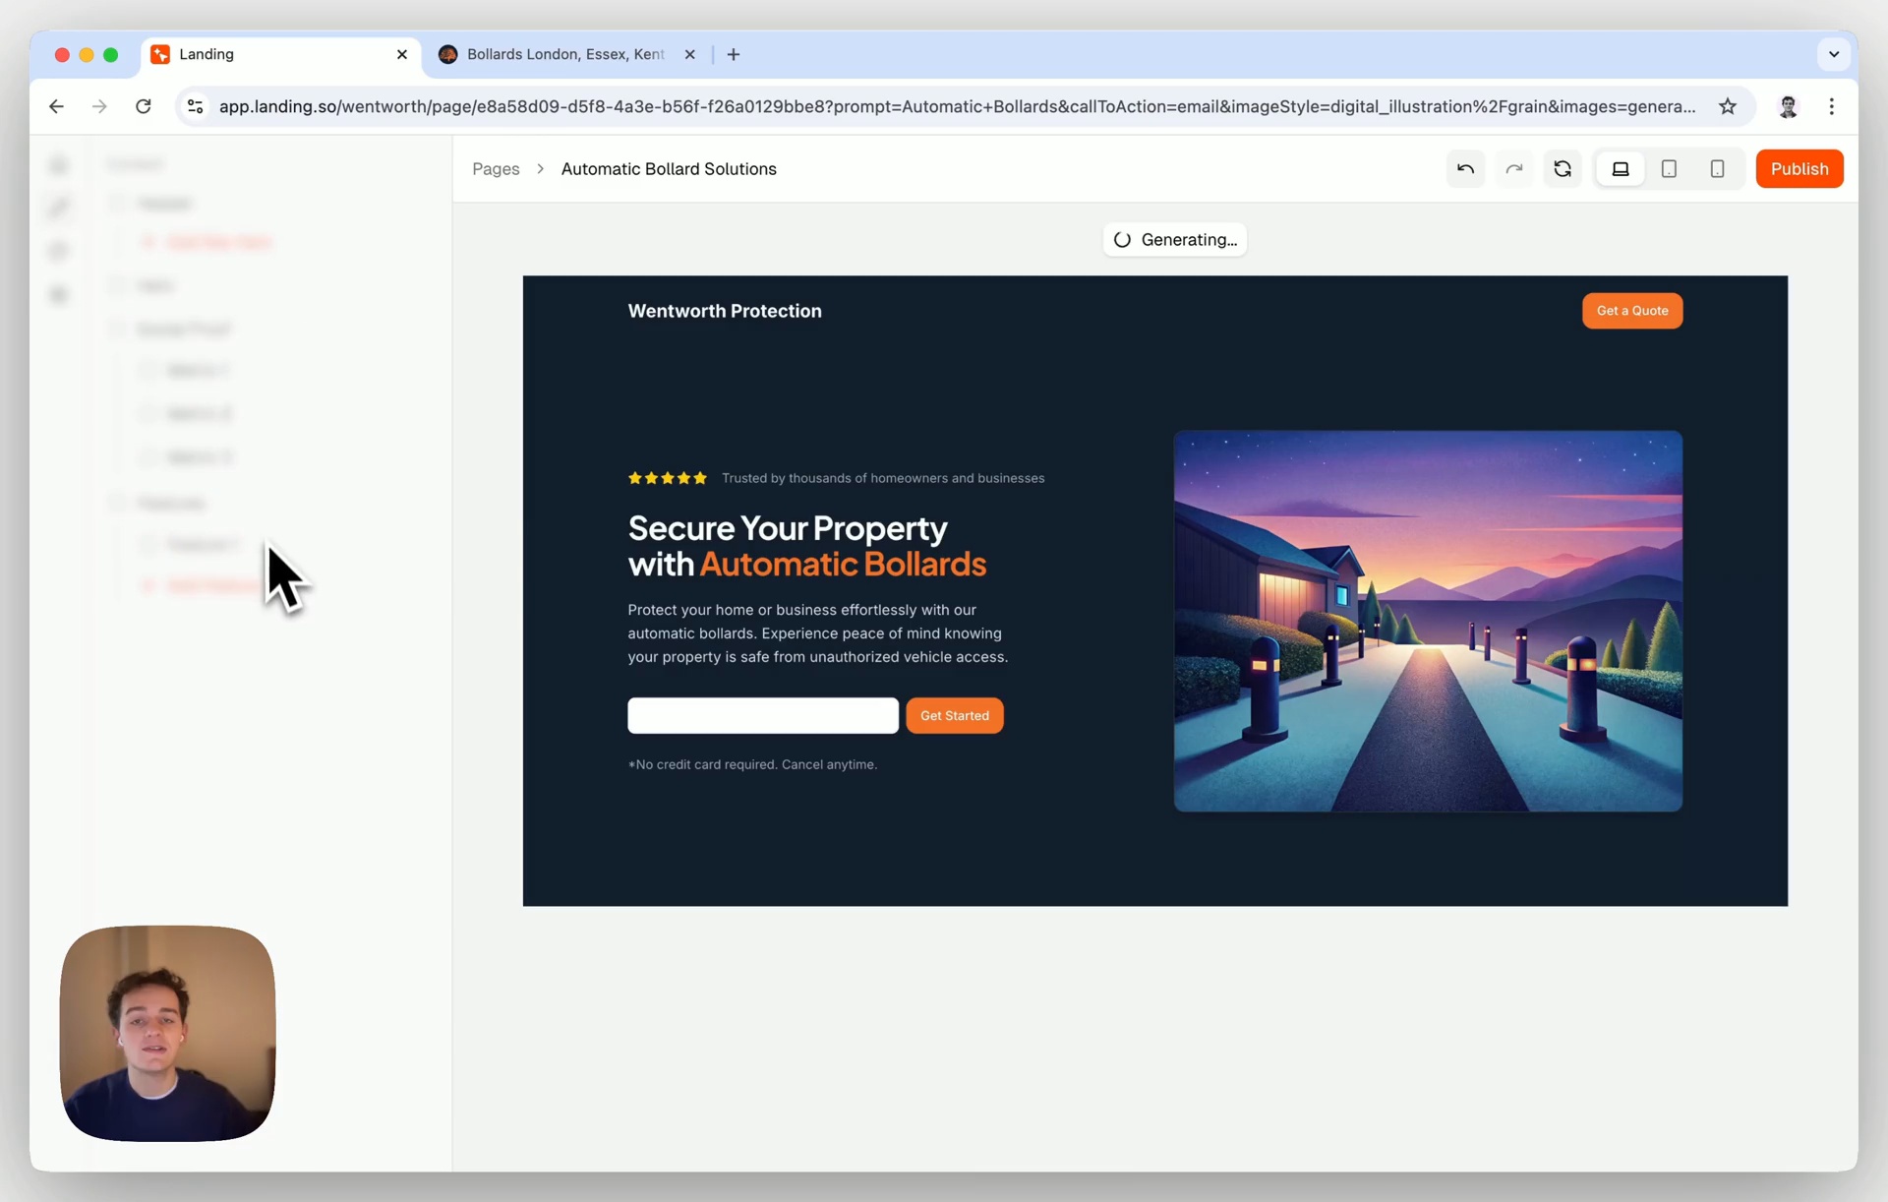Click the redo arrow icon
This screenshot has height=1202, width=1888.
[1513, 169]
